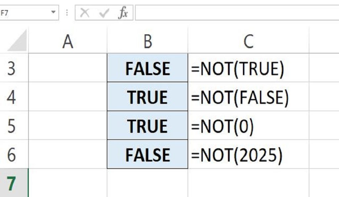Screen dimensions: 339x197
Task: Click the Cancel (X) formula bar icon
Action: [85, 13]
